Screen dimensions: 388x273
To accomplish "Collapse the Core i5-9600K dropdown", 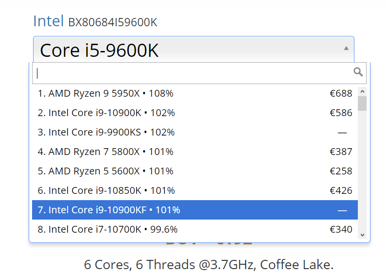I will pyautogui.click(x=194, y=49).
